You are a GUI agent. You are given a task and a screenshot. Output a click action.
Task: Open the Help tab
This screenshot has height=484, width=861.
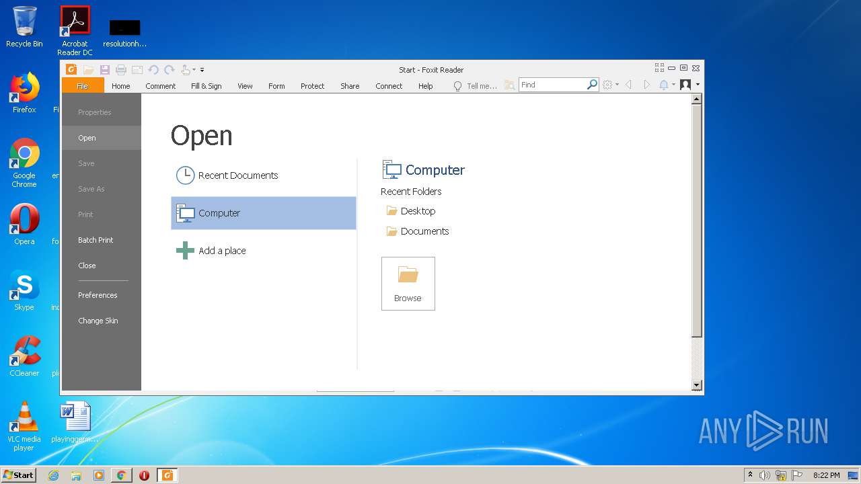[425, 86]
